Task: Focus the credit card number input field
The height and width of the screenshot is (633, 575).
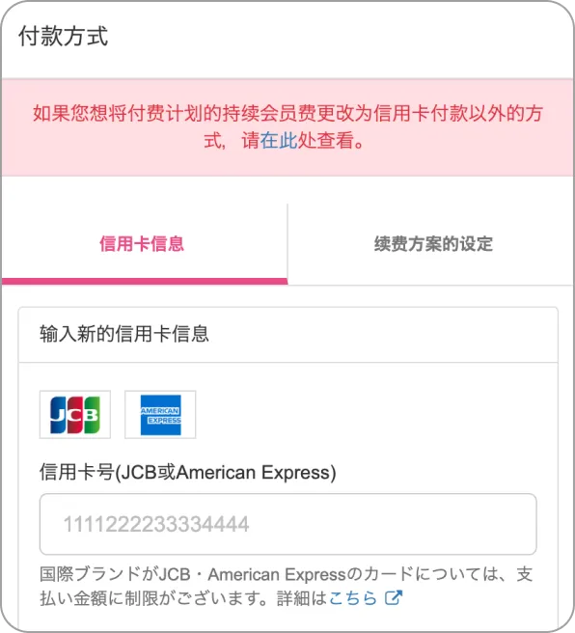Action: click(288, 524)
